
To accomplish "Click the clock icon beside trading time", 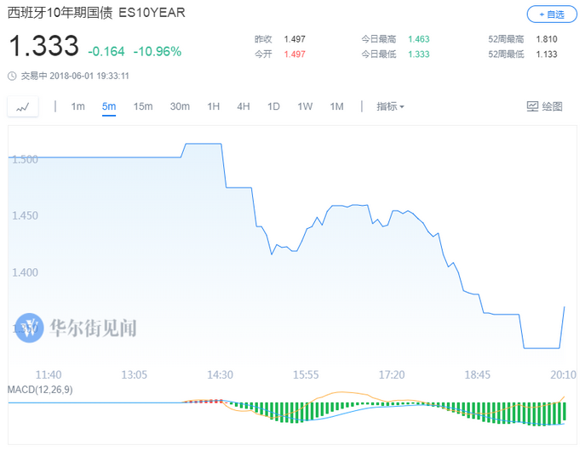I will coord(12,76).
